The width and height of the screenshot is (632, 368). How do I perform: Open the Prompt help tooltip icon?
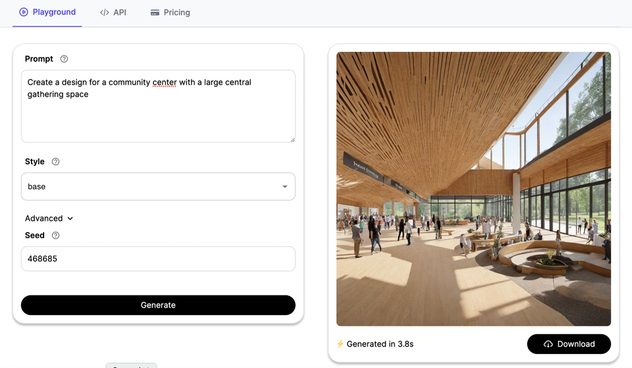(x=64, y=59)
